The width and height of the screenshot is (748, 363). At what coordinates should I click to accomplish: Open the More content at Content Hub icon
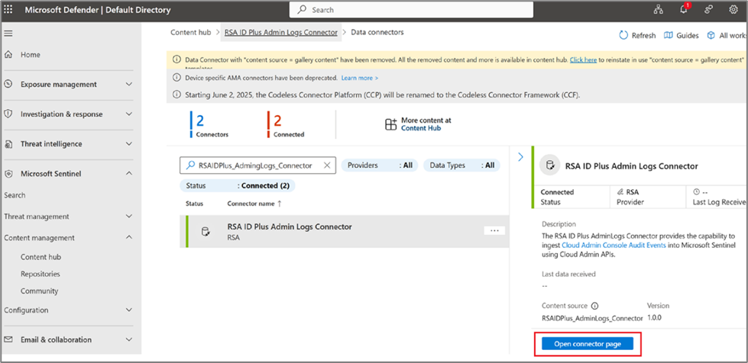click(x=390, y=124)
